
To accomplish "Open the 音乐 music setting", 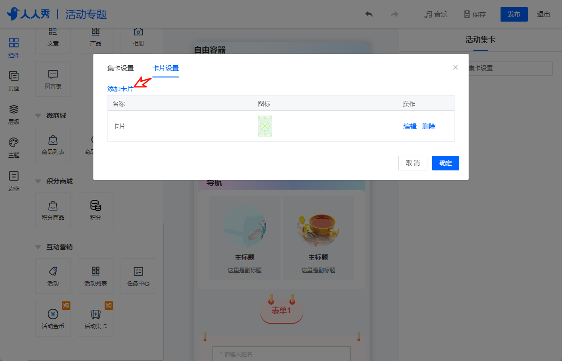I will tap(435, 15).
